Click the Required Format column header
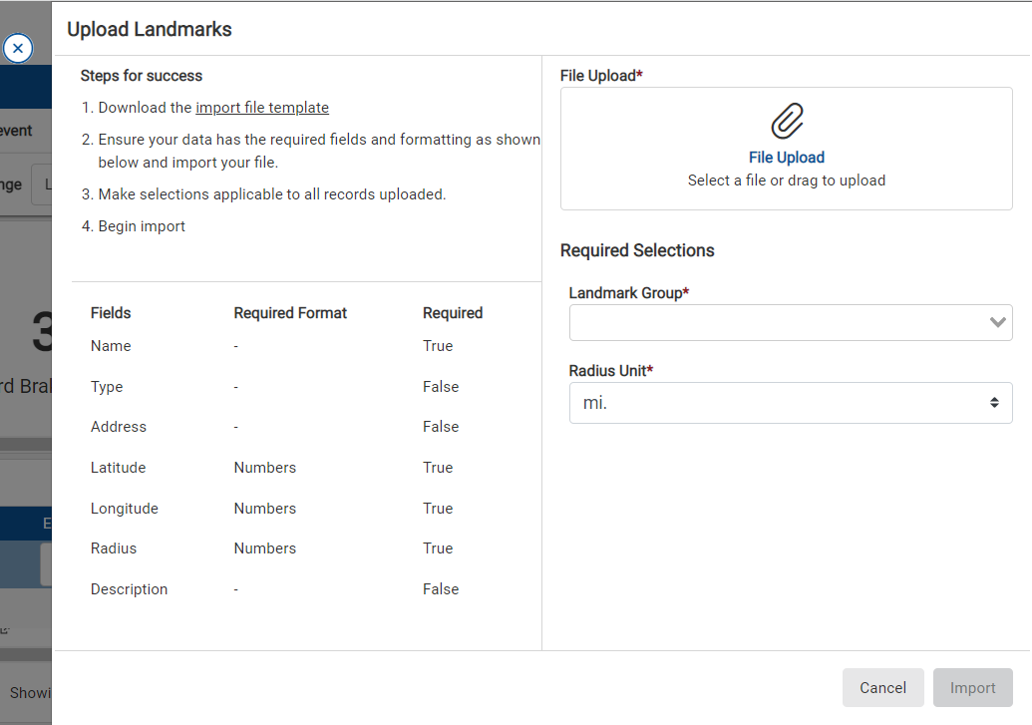Screen dimensions: 1032x725 click(290, 313)
